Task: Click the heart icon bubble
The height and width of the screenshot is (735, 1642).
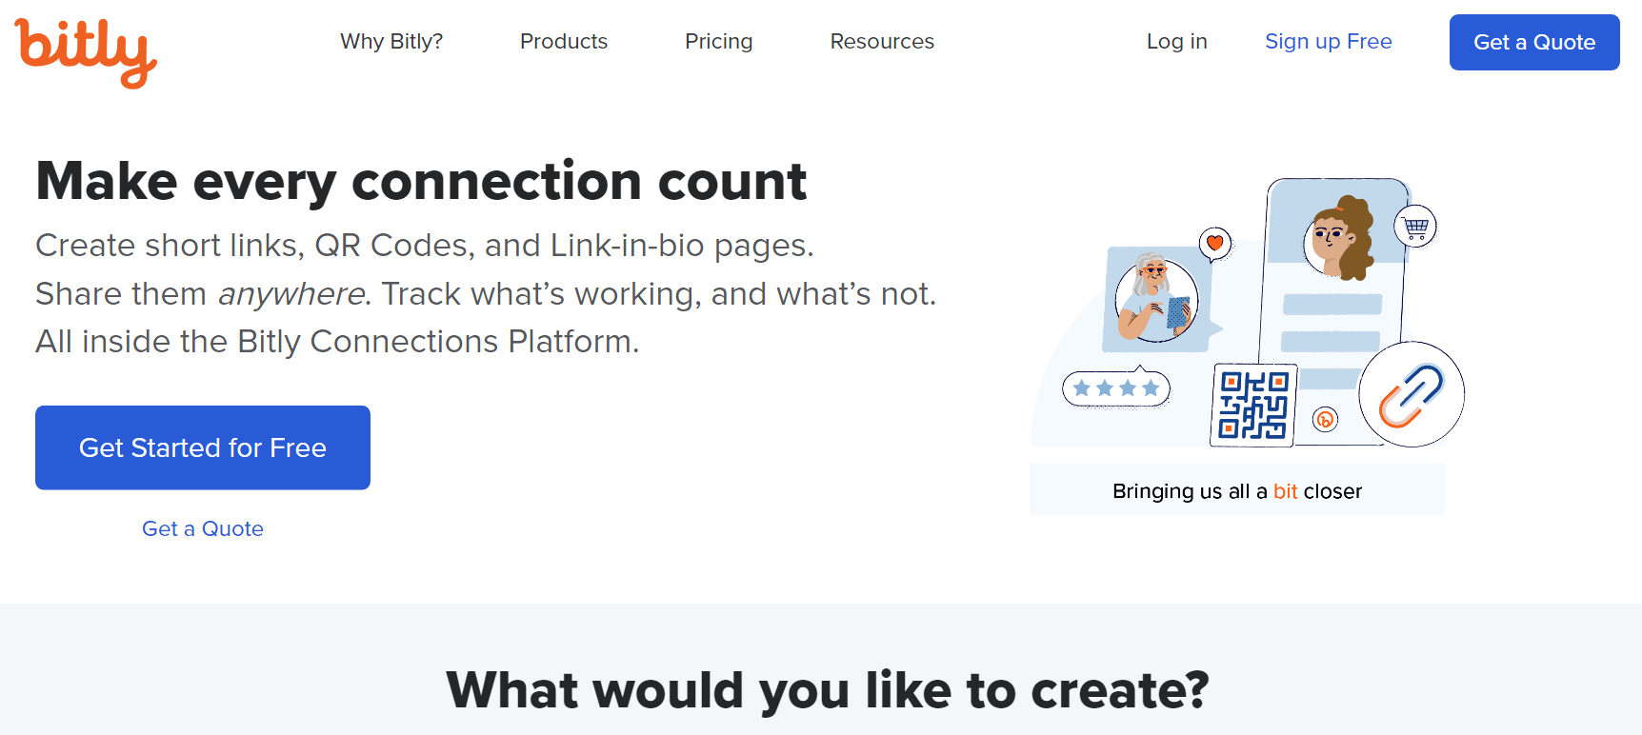Action: (x=1215, y=244)
